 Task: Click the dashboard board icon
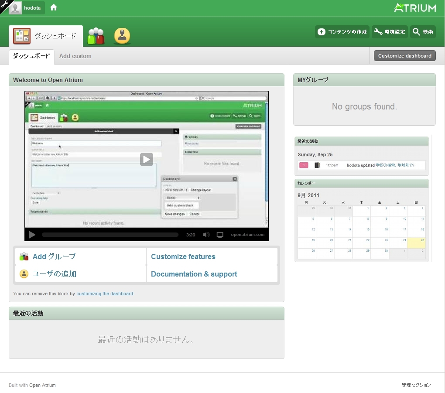coord(22,36)
